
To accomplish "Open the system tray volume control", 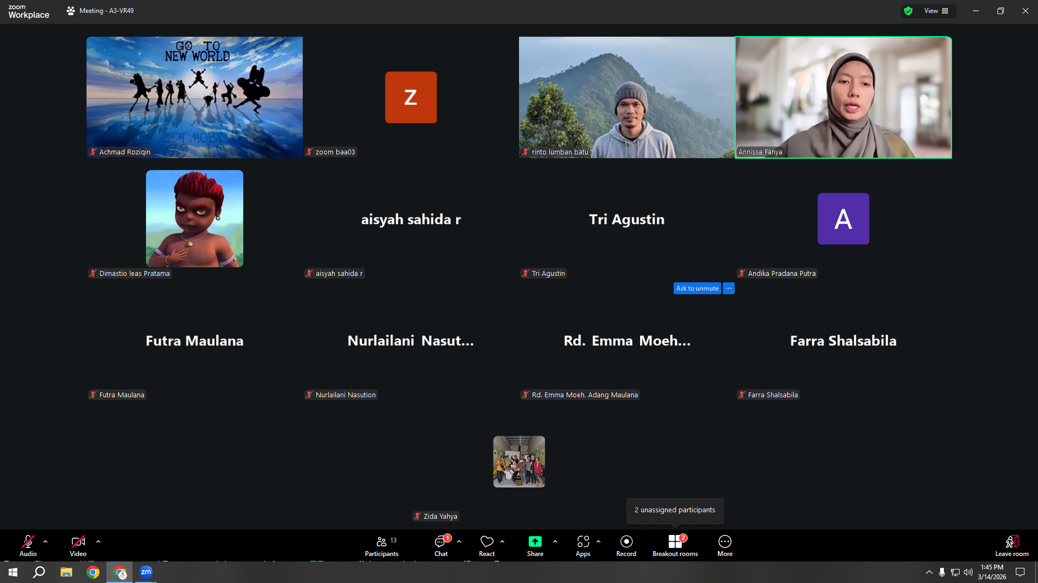I will click(x=968, y=572).
